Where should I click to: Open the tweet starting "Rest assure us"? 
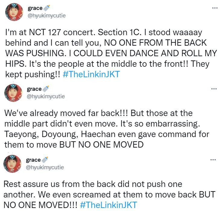[x=109, y=194]
